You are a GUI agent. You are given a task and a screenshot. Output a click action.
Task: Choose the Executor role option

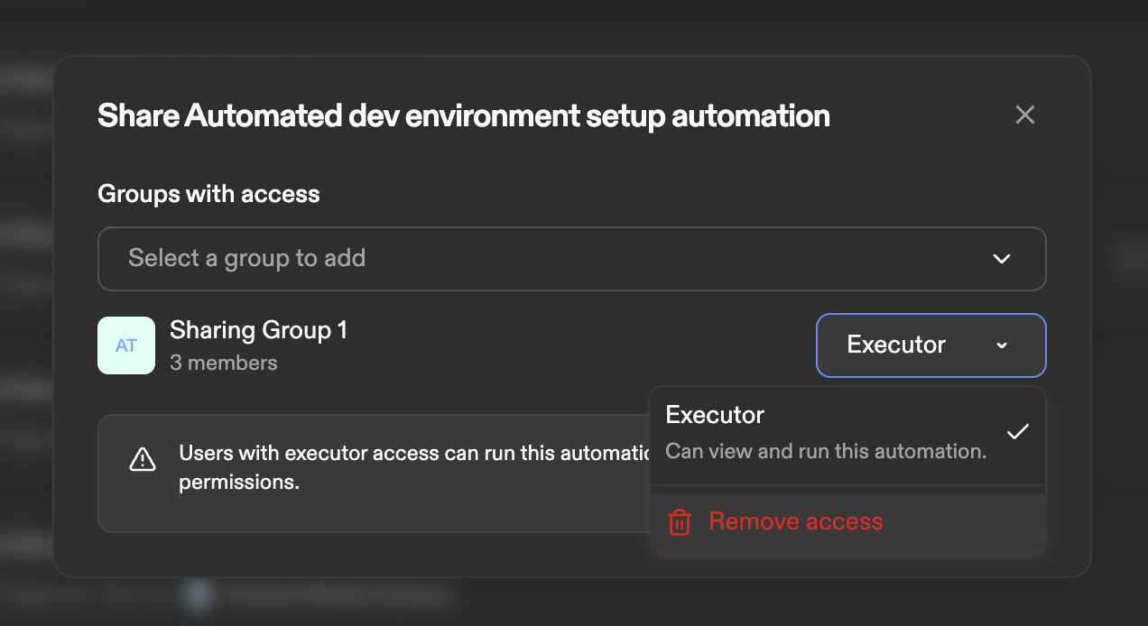pos(715,415)
